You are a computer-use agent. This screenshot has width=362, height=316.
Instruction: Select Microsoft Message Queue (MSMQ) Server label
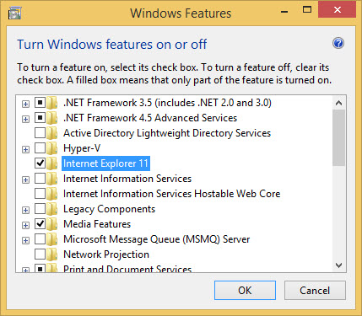[156, 239]
